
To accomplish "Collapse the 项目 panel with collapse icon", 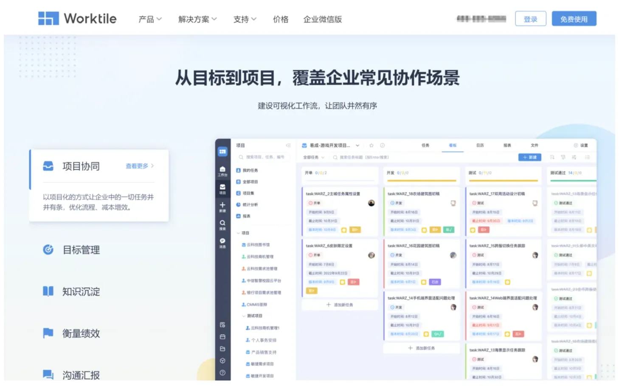I will click(x=288, y=145).
